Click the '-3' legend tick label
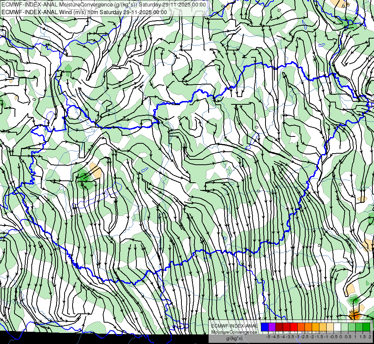The image size is (374, 344). tap(297, 337)
